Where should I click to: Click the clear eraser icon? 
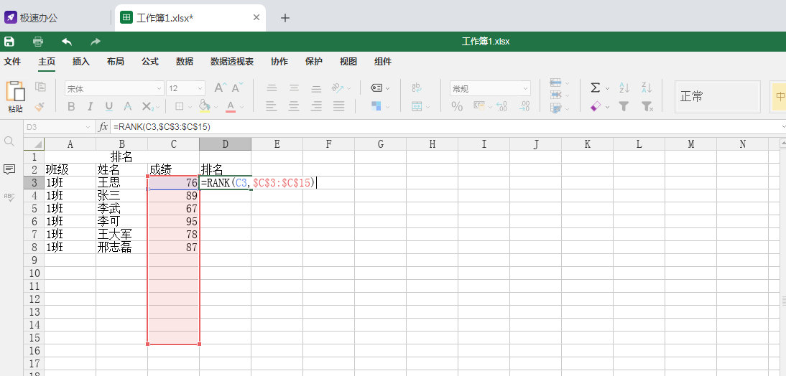point(596,106)
